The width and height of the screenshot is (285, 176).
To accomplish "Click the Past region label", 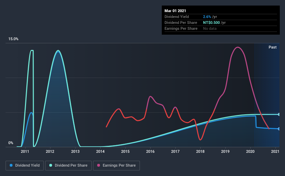I will click(x=273, y=47).
